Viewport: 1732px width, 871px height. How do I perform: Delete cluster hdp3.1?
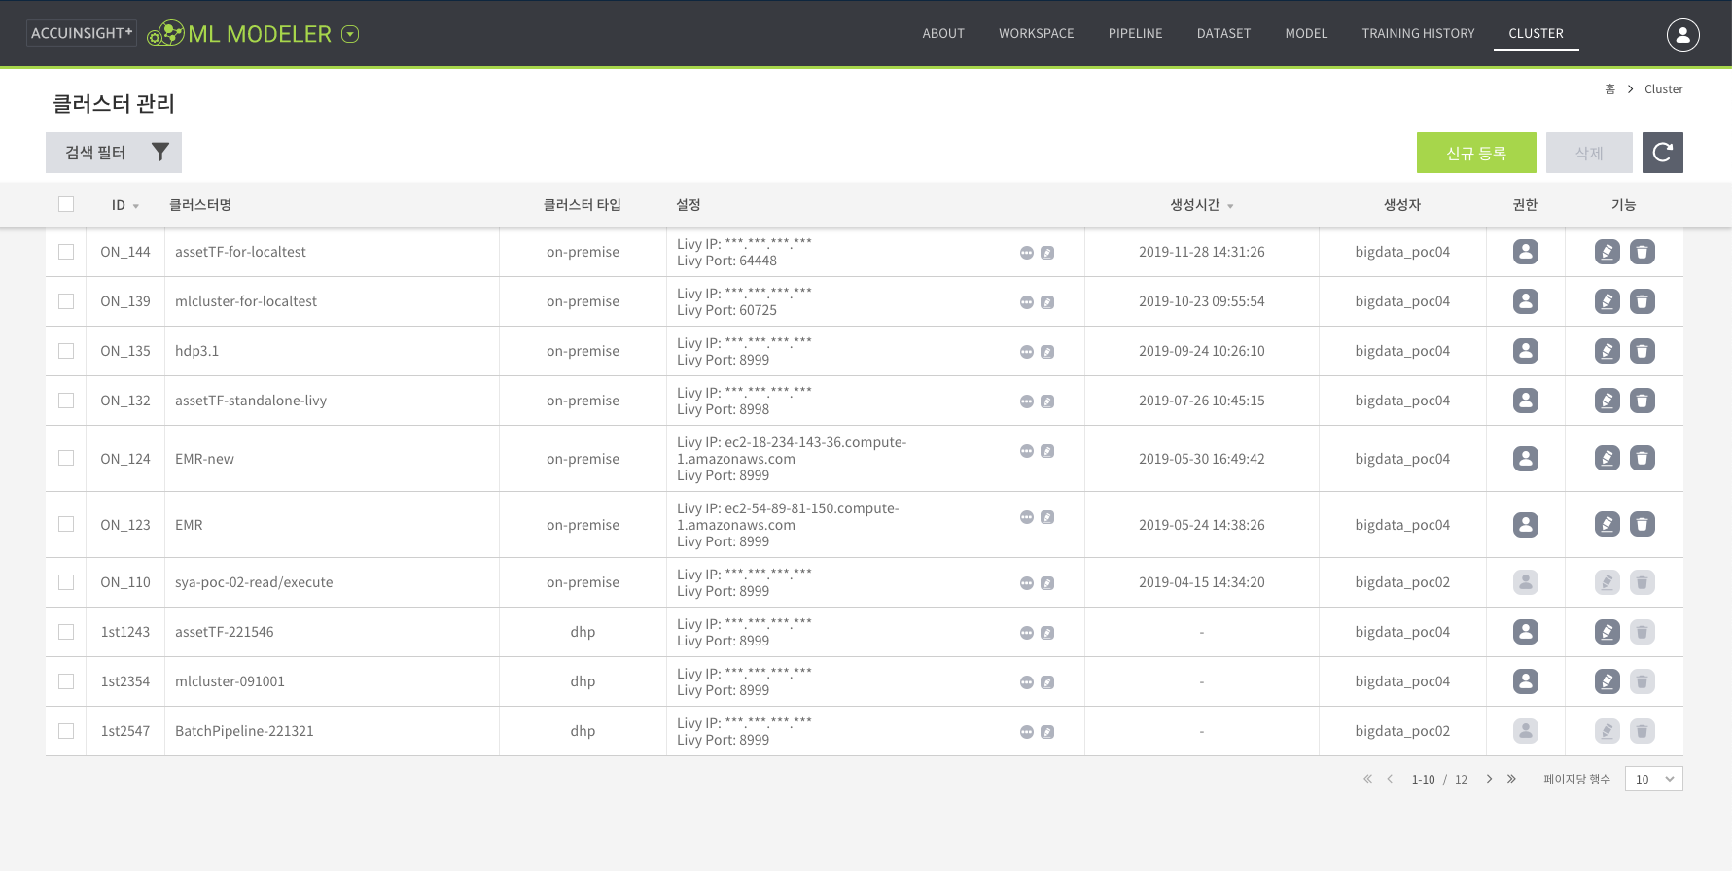click(1643, 351)
